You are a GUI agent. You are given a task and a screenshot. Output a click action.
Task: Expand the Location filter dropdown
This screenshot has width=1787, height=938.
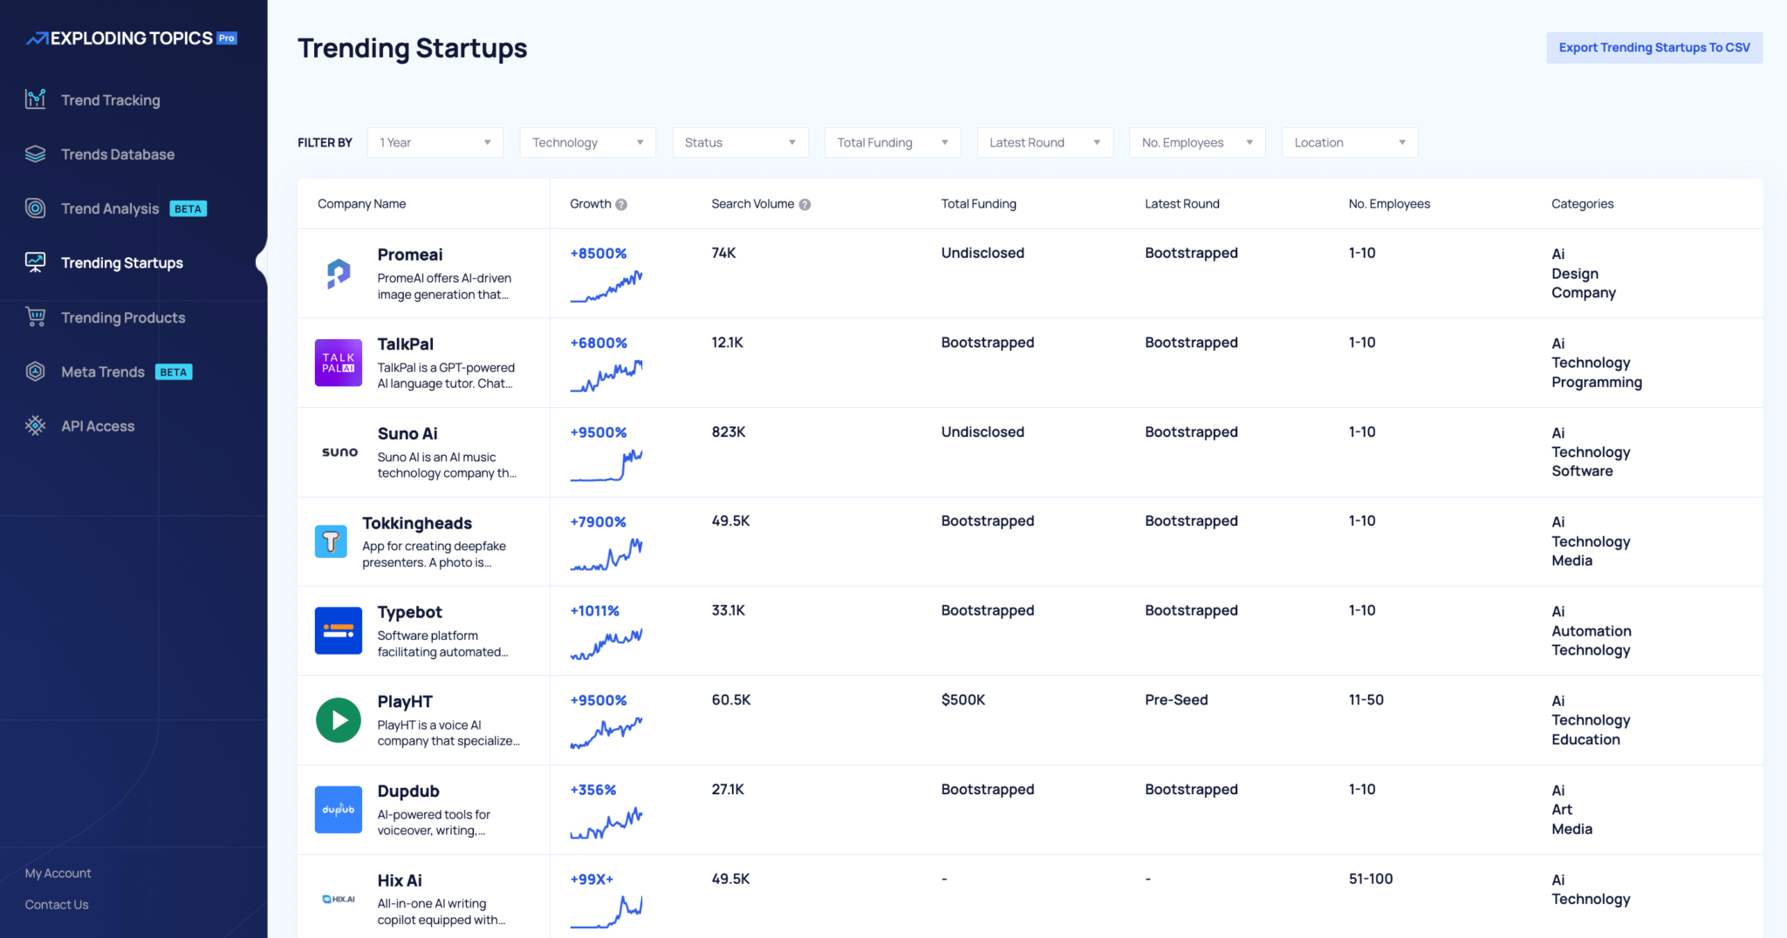(x=1349, y=143)
